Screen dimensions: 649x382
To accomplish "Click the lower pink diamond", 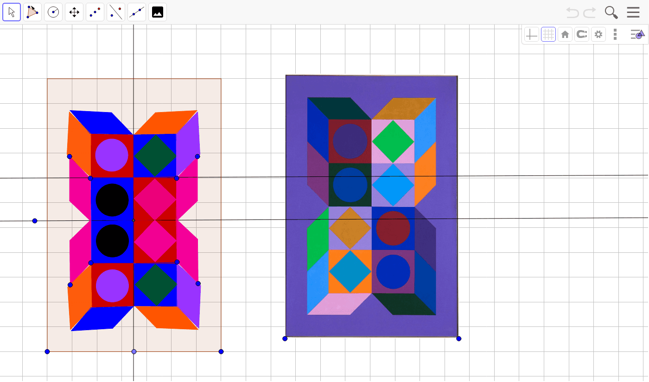I will (x=155, y=242).
